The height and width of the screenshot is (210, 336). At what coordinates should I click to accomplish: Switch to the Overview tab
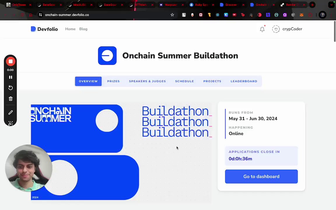click(x=88, y=81)
